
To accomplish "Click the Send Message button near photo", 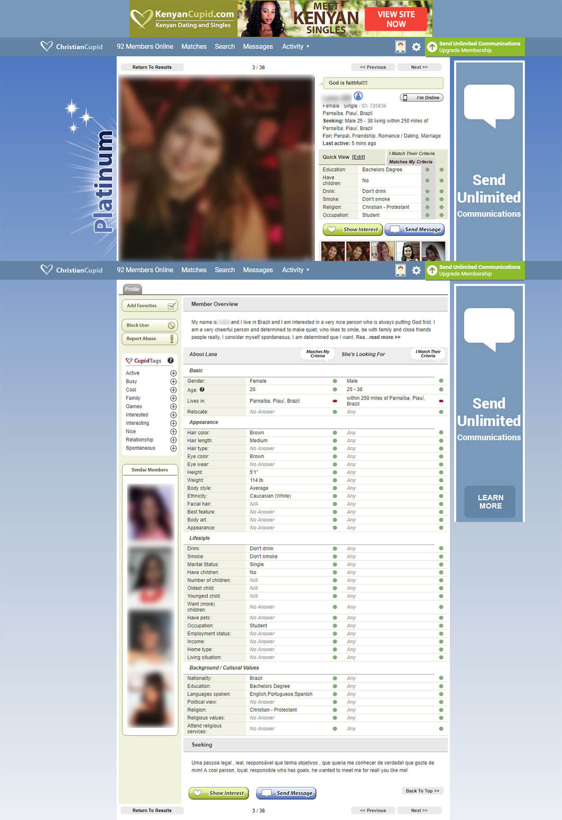I will coord(414,230).
